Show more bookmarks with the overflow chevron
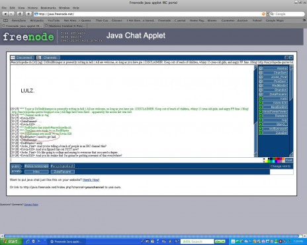Image resolution: width=307 pixels, height=245 pixels. click(304, 20)
